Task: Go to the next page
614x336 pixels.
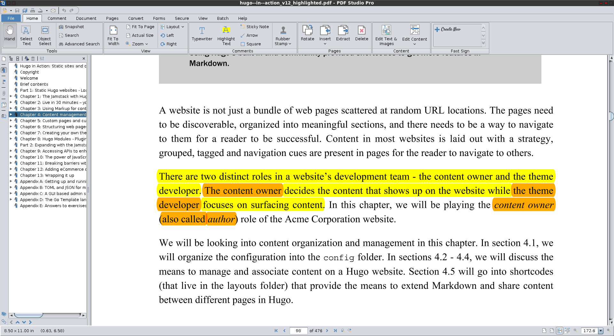Action: pyautogui.click(x=327, y=331)
